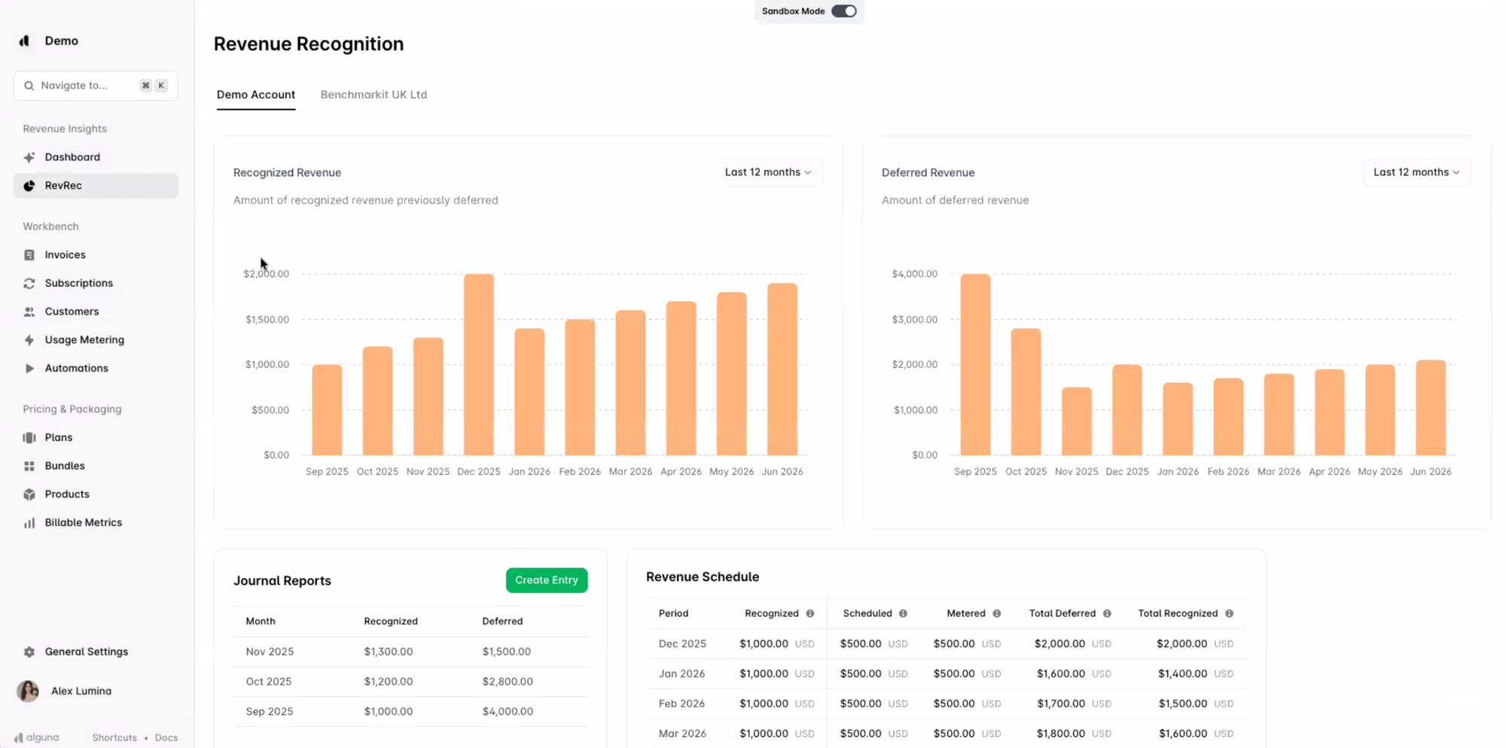This screenshot has height=748, width=1506.
Task: Select the Products cube icon
Action: [x=29, y=494]
